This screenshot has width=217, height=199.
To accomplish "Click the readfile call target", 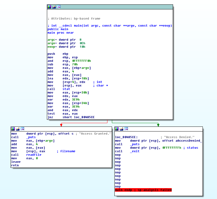I will (34, 155).
